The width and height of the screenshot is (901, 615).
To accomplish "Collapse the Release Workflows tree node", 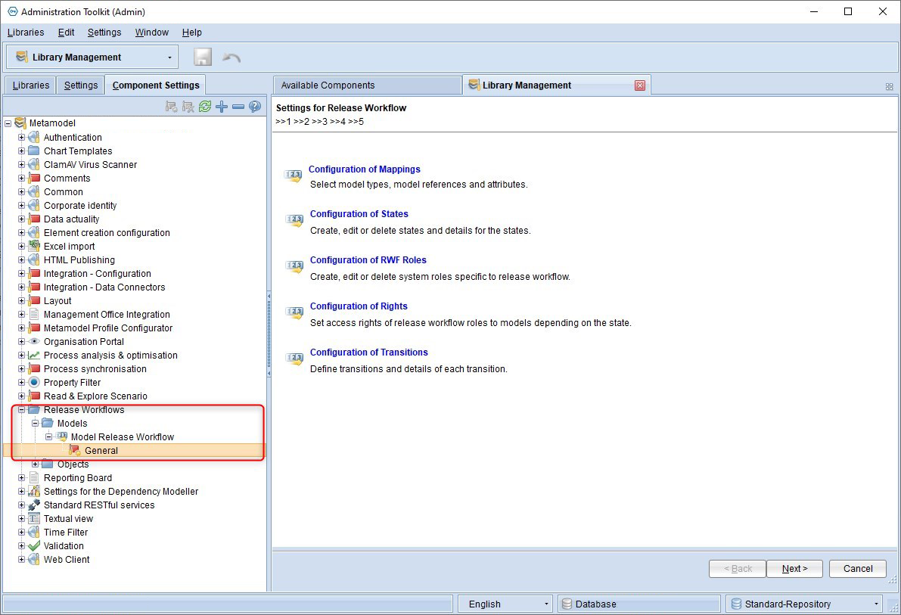I will 21,410.
